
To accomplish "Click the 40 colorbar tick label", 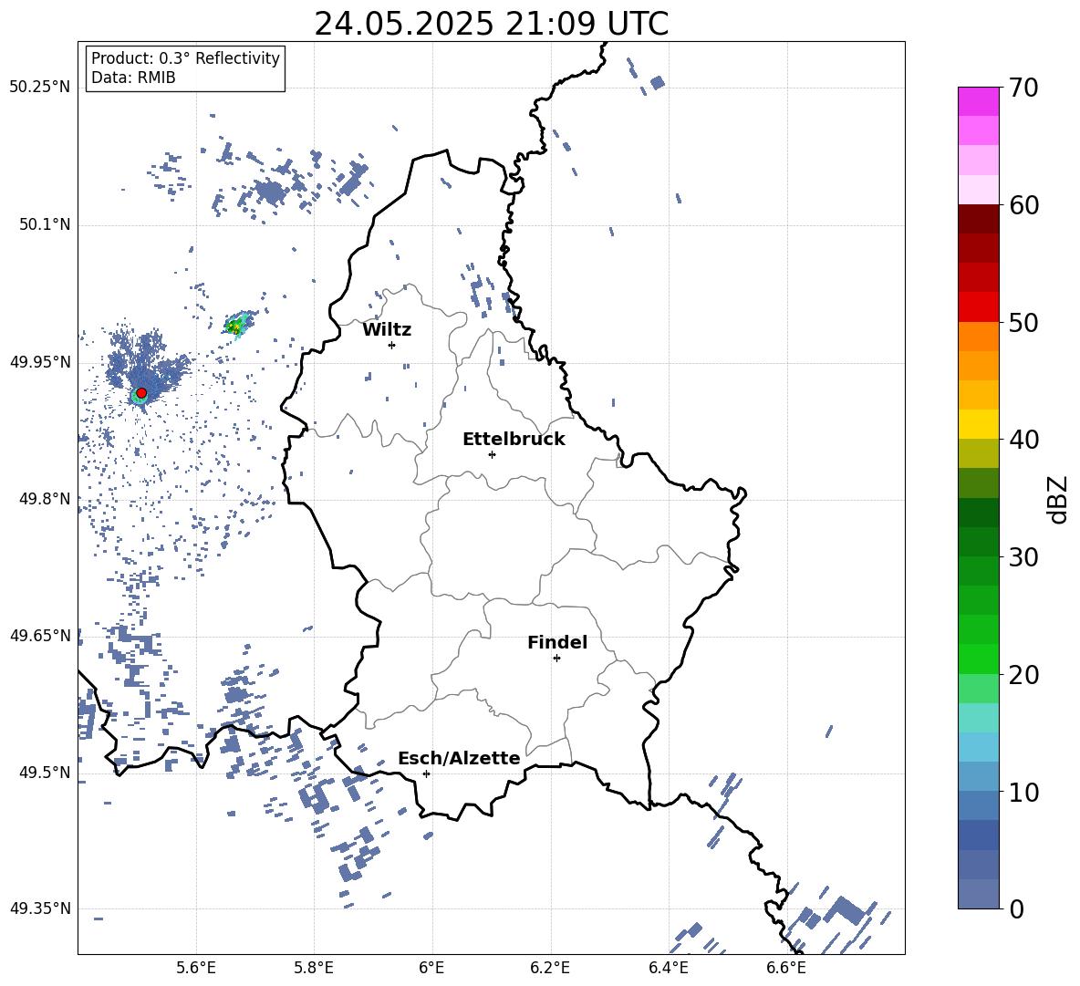I will (x=1023, y=440).
